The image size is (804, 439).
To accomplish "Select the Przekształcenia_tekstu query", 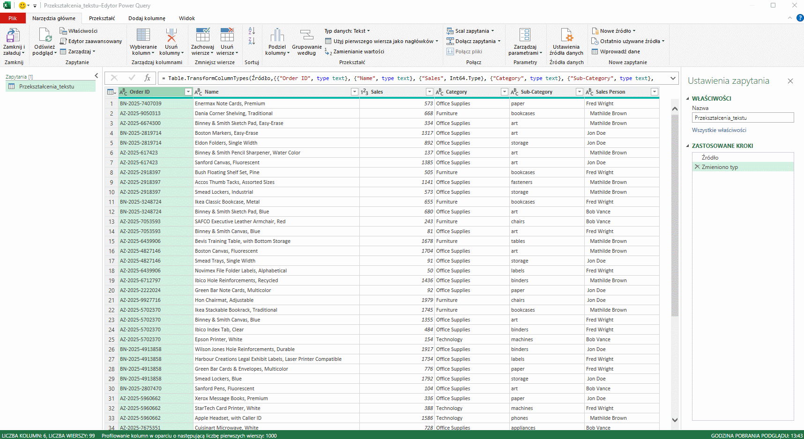I will coord(51,87).
